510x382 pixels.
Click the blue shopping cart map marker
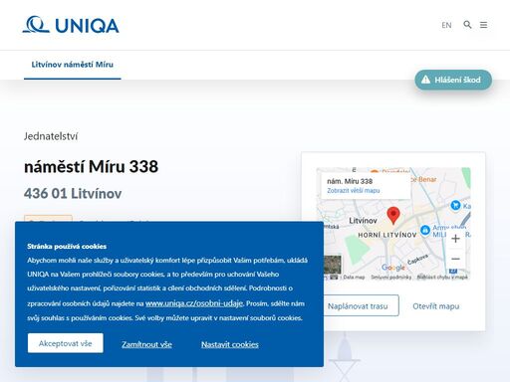pos(455,205)
